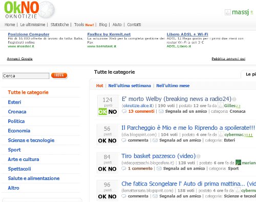The height and width of the screenshot is (202, 256).
Task: Click ADSL.Libero.it ad URL
Action: point(179,46)
